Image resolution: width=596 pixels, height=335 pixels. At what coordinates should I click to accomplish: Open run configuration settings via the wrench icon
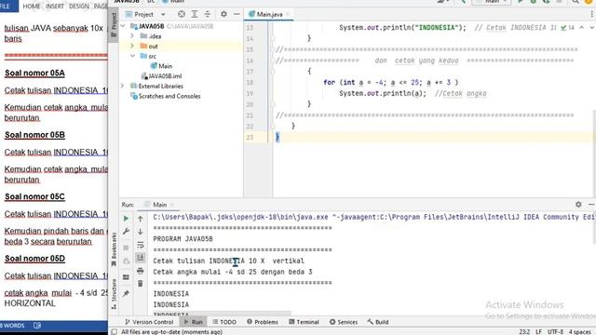127,232
